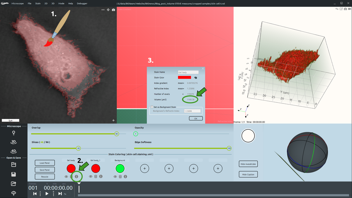Viewport: 352px width, 198px height.
Task: Delete the Cell body stain
Action: click(x=71, y=177)
